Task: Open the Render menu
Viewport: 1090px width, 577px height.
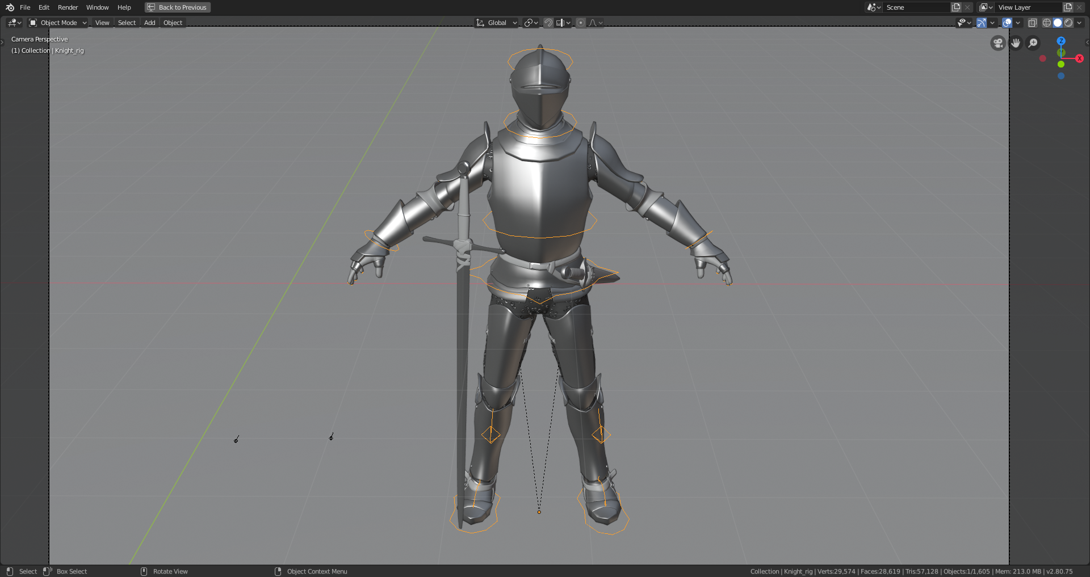Action: point(68,7)
